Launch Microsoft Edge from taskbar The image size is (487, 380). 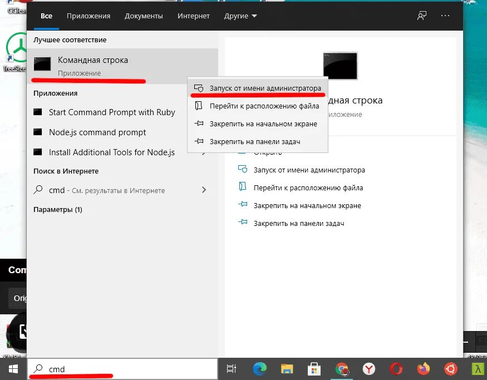(x=260, y=369)
